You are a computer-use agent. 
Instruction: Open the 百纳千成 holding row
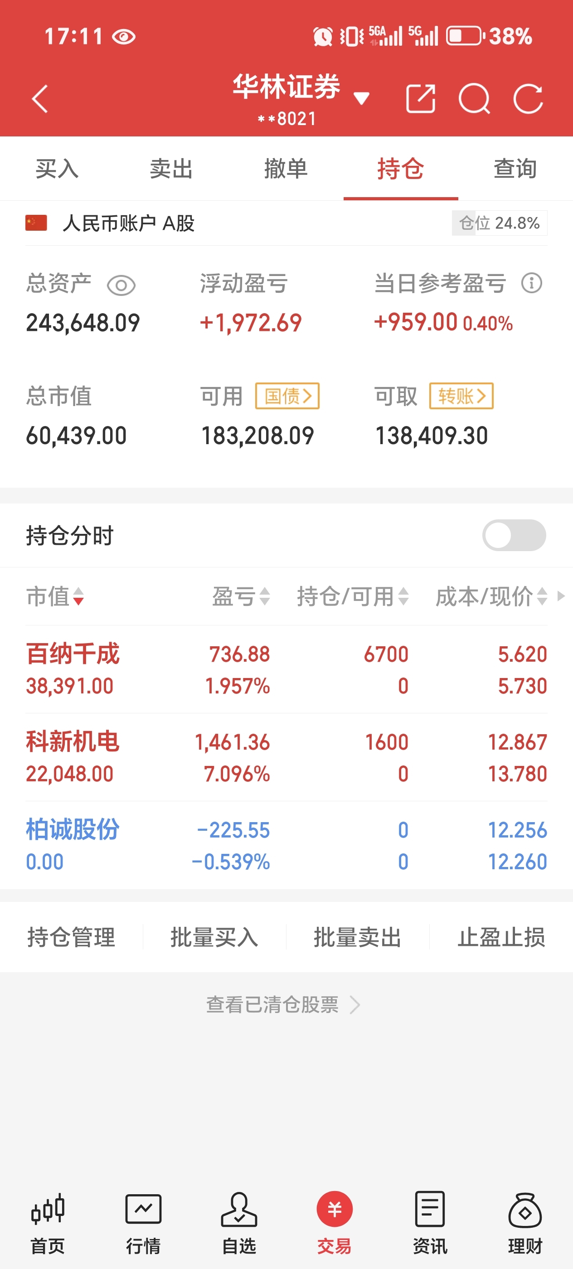(286, 669)
